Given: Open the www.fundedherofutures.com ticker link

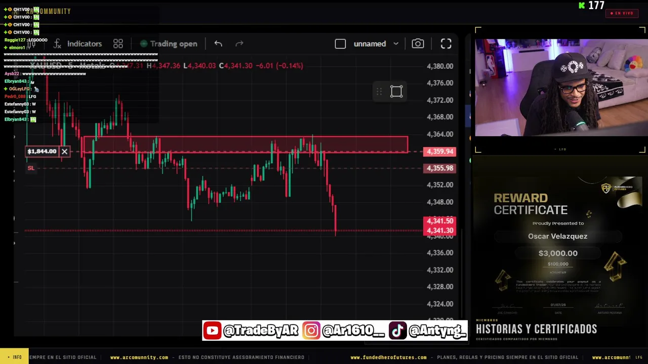Looking at the screenshot, I should coord(389,357).
